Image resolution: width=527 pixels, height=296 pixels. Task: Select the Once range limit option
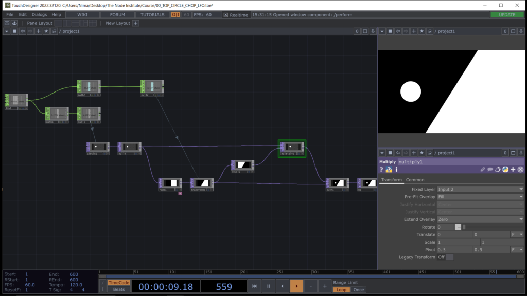[x=358, y=290]
